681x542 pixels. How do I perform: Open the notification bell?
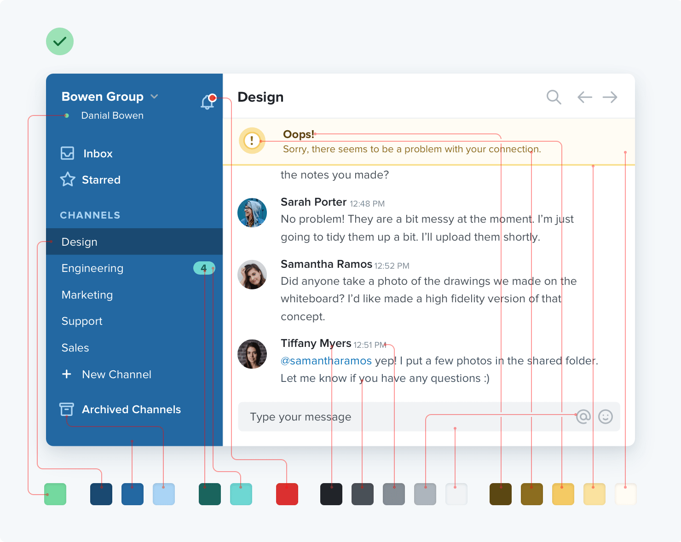click(x=207, y=101)
